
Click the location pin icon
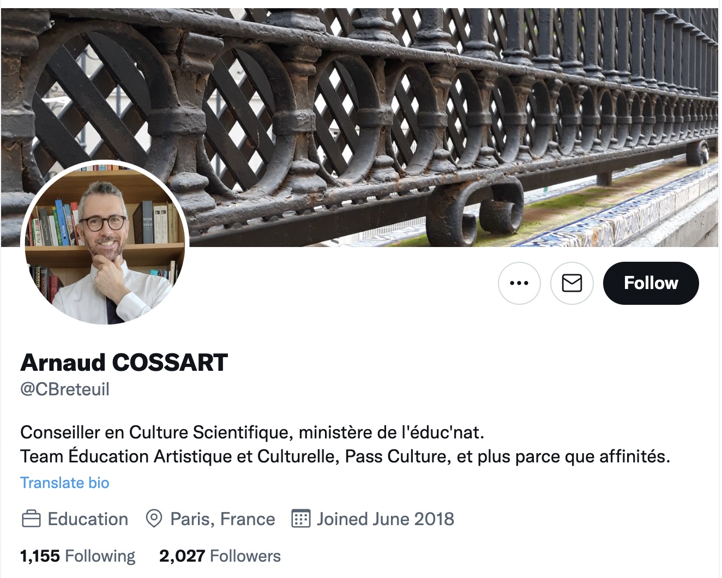(x=154, y=519)
